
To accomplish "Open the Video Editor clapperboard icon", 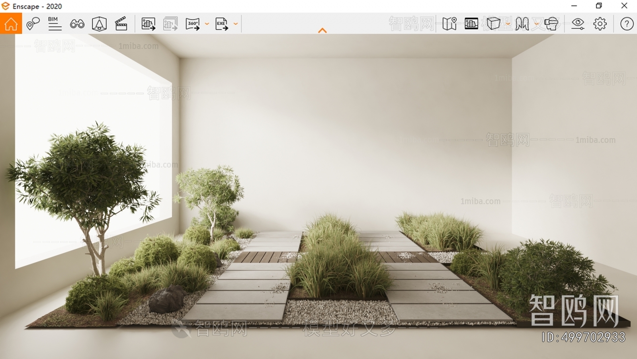I will coord(121,24).
